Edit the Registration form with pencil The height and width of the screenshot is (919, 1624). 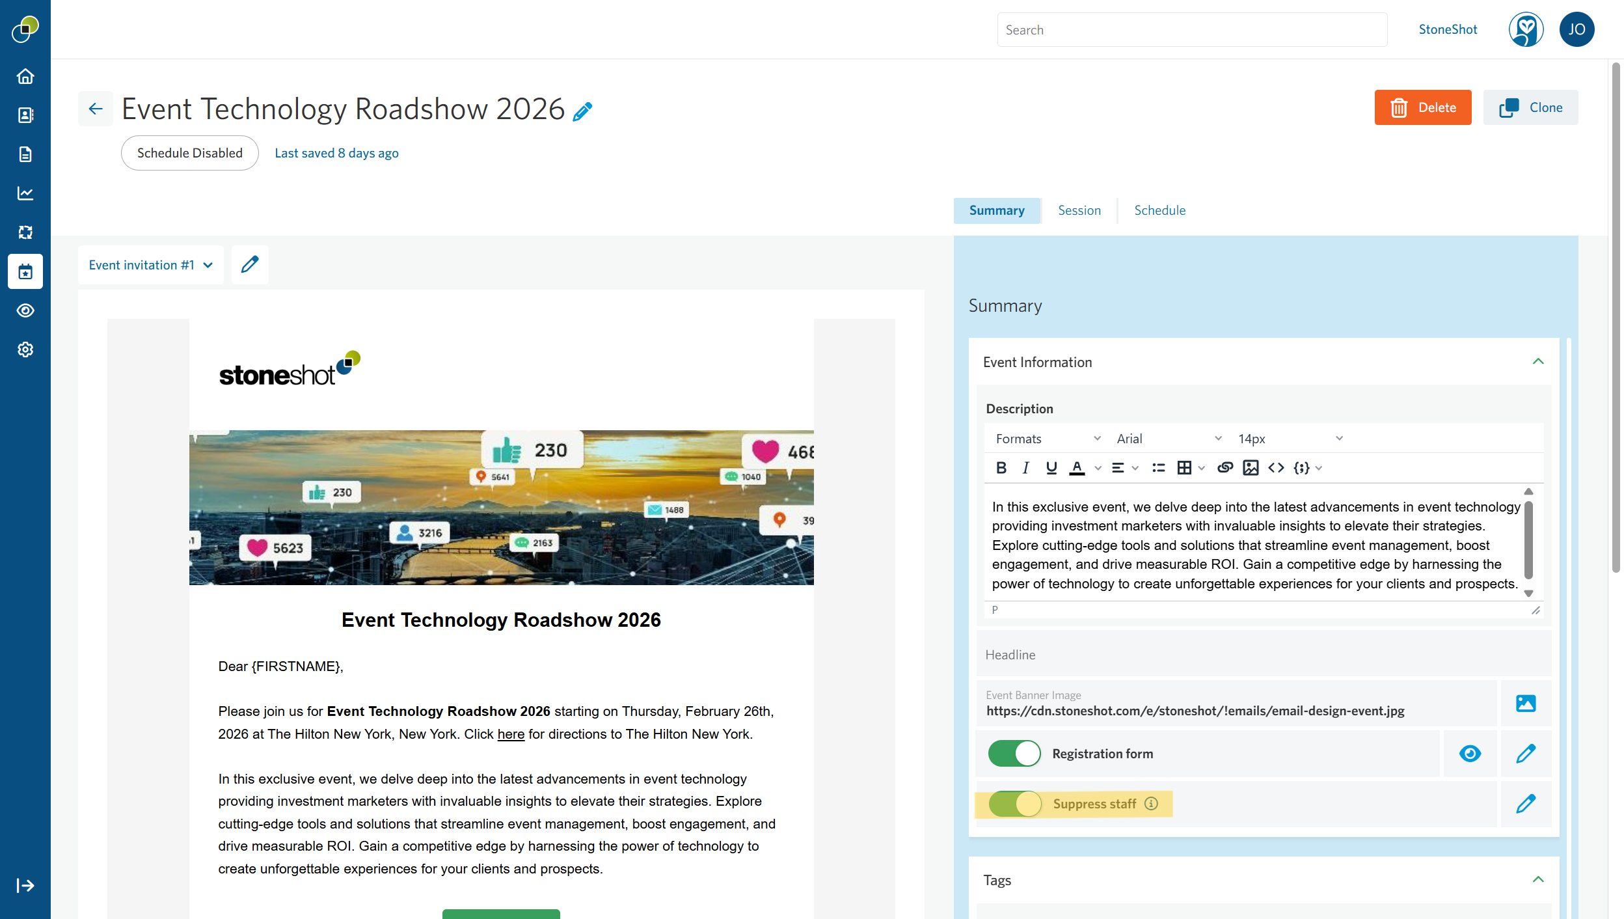(1526, 754)
